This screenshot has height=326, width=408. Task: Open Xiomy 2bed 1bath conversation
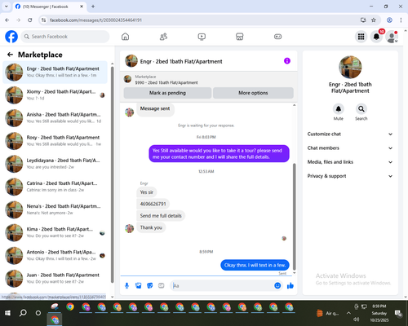click(55, 95)
